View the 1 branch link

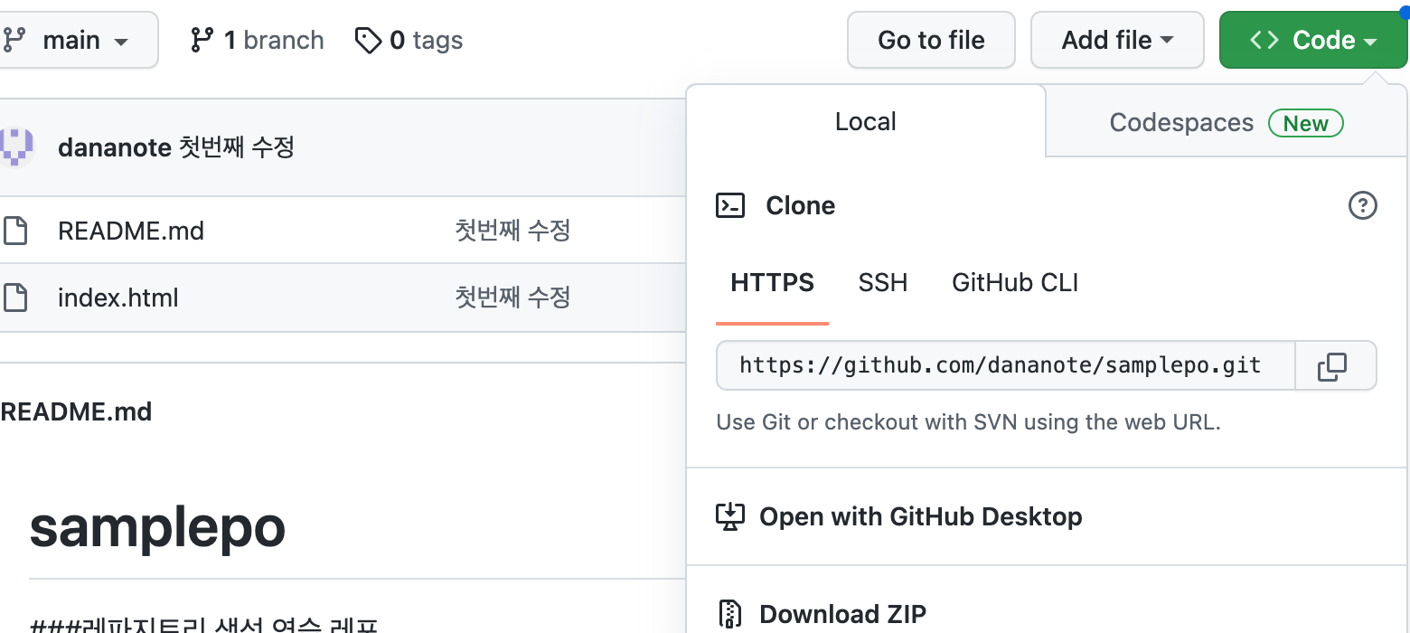257,40
